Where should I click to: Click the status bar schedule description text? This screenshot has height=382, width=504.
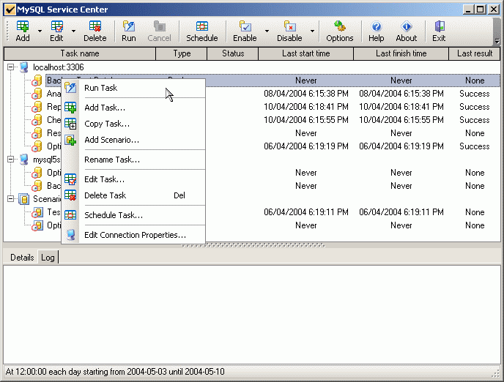coord(115,372)
